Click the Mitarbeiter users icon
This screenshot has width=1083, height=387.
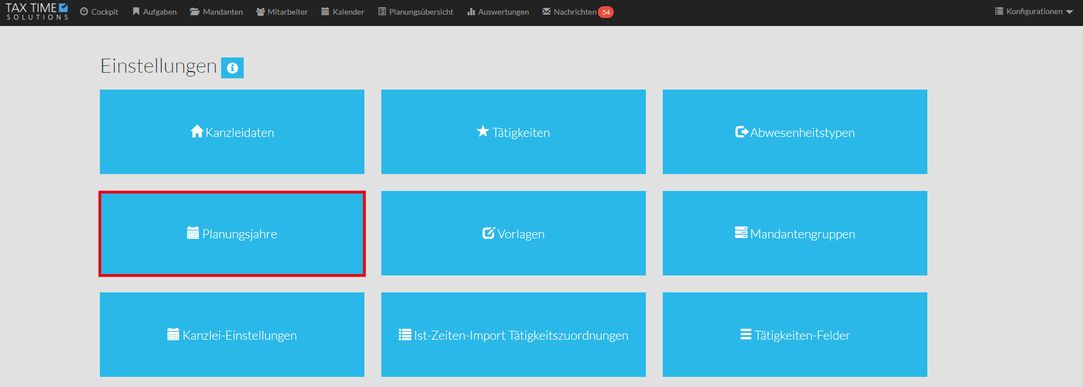point(261,11)
